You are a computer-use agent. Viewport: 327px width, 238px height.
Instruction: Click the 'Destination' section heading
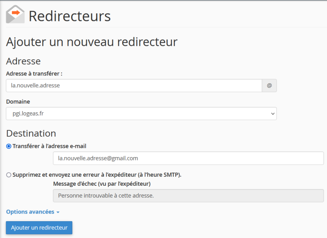(31, 133)
